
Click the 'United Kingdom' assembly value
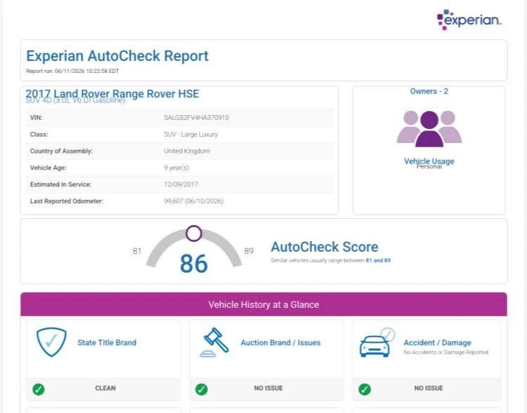(x=187, y=151)
